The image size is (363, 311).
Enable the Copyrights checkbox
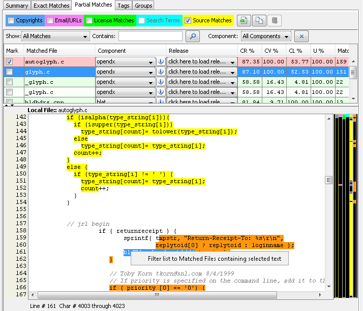[11, 21]
